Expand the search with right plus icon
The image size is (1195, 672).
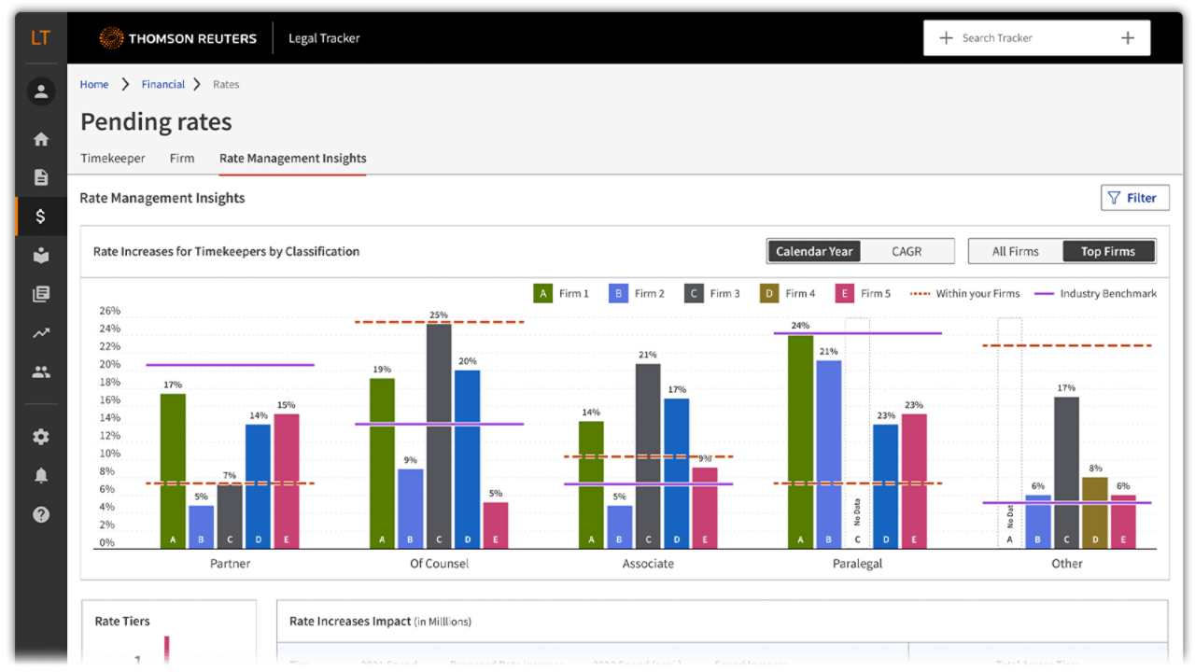point(1128,38)
